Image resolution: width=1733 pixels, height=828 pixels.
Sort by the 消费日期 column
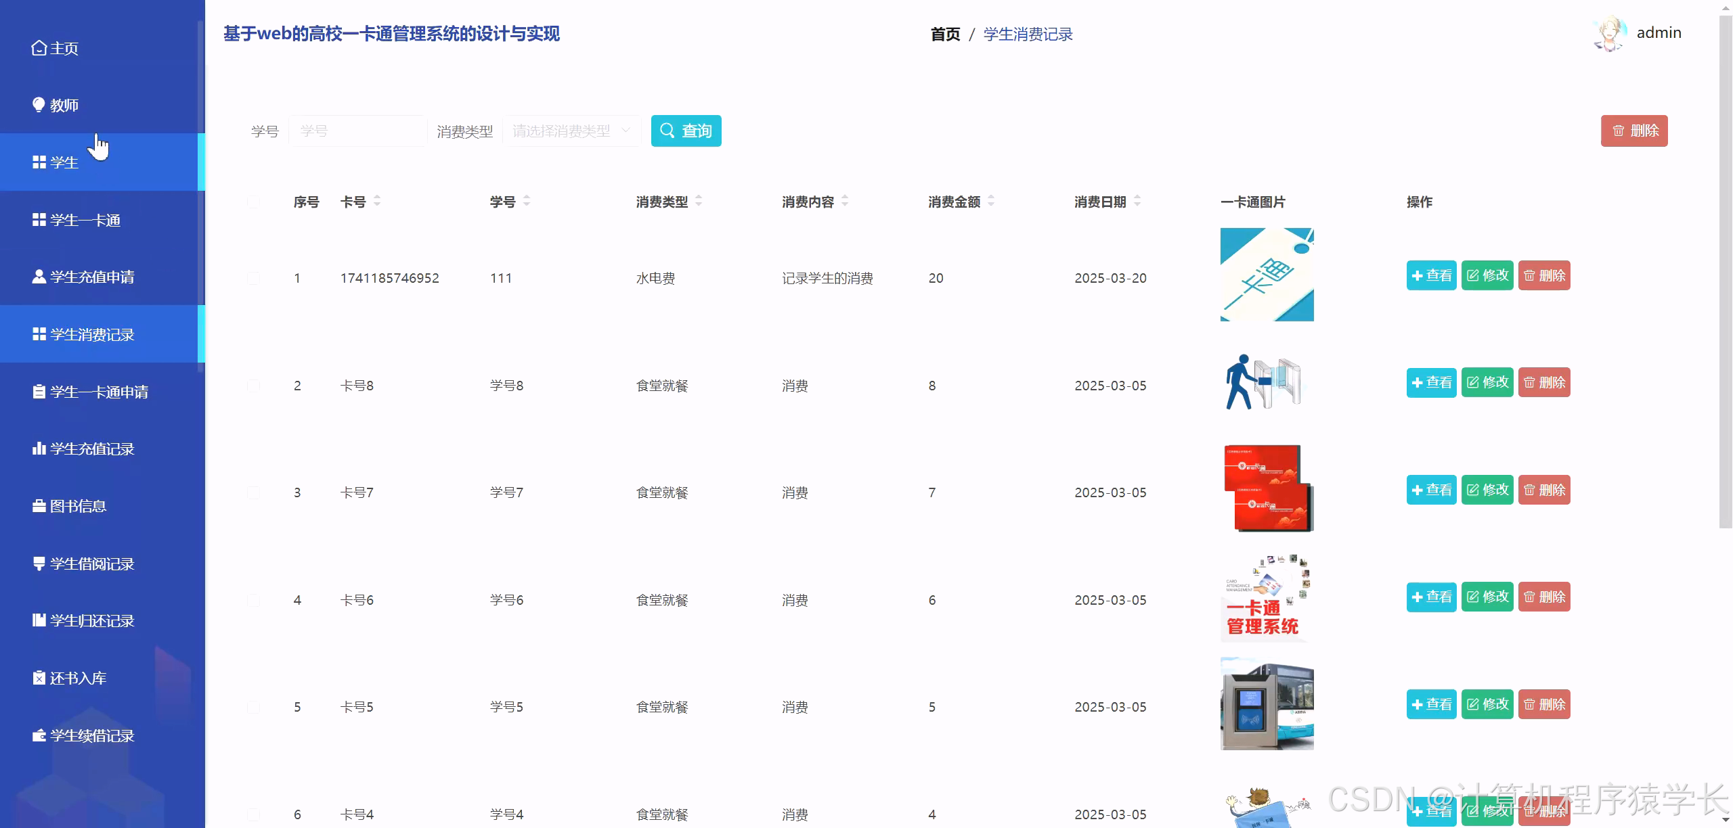1137,201
